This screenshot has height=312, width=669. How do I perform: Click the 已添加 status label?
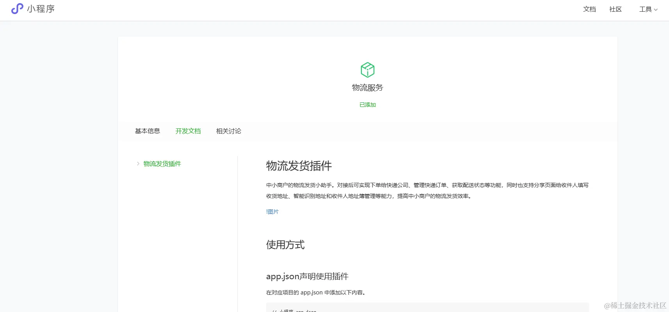point(368,105)
